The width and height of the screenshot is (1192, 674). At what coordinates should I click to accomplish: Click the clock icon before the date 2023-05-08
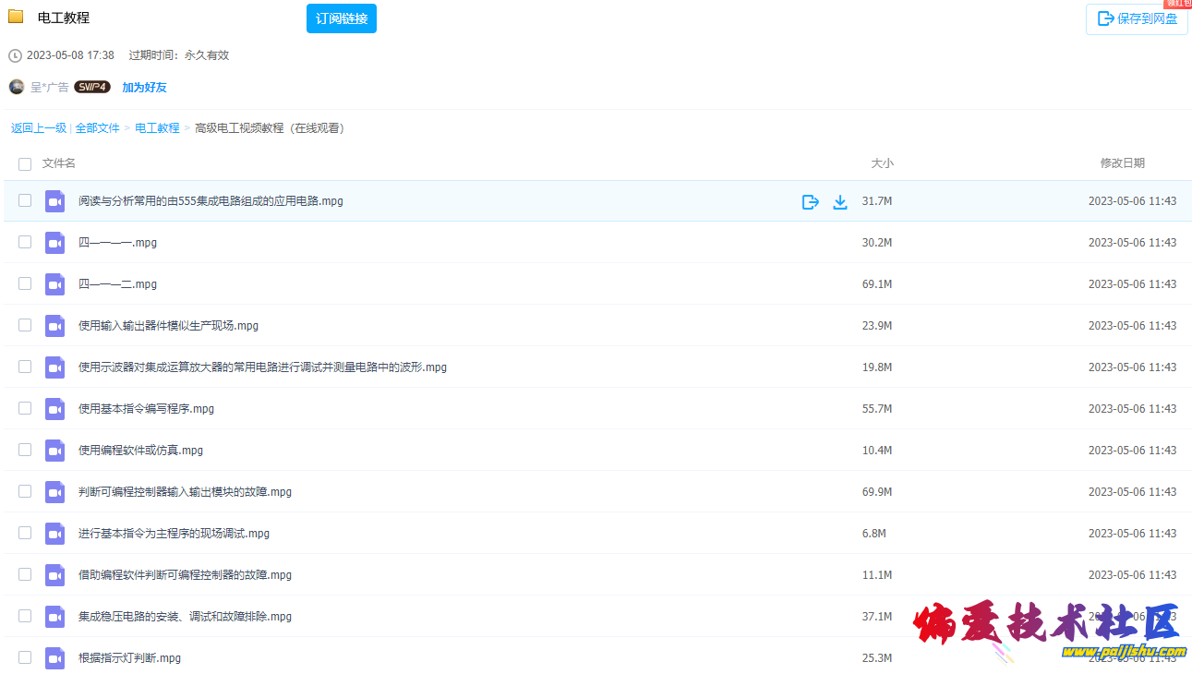click(x=13, y=55)
